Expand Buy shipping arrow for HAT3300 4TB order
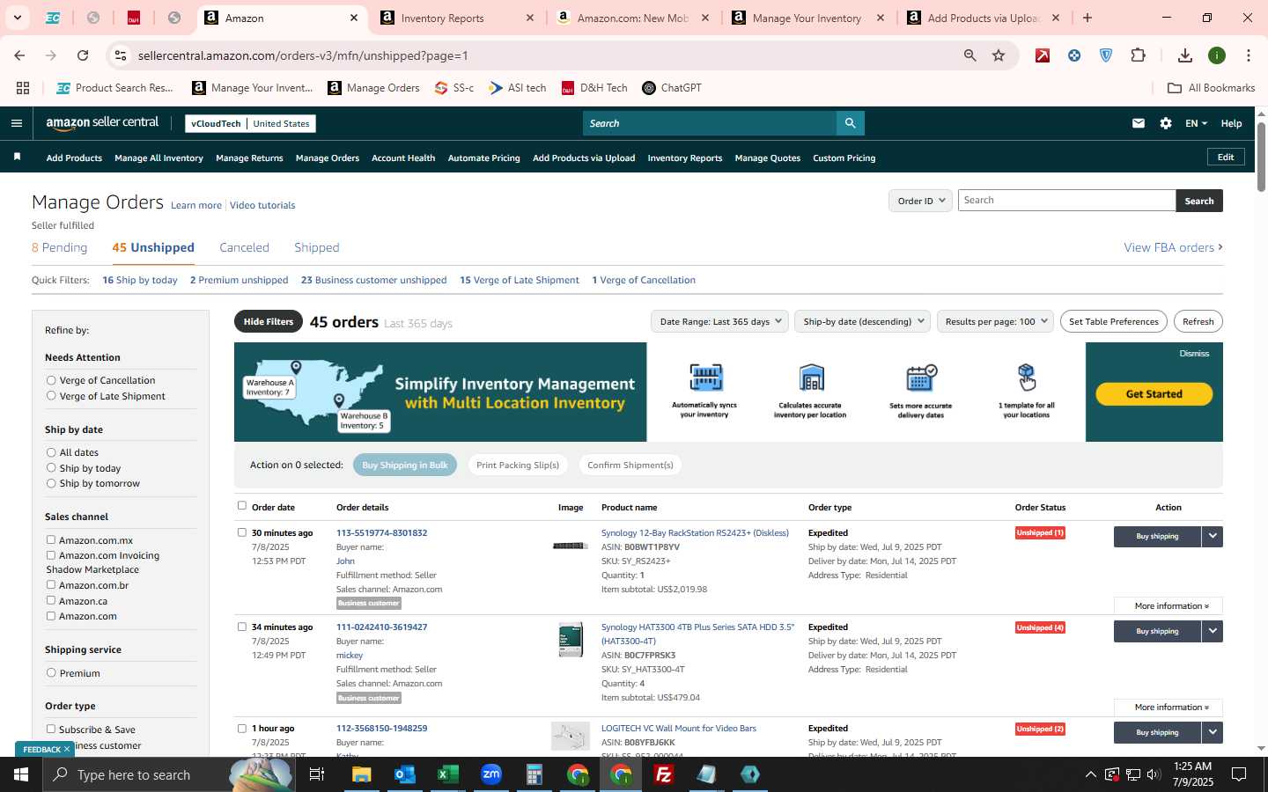Screen dimensions: 1268x792 [1213, 631]
